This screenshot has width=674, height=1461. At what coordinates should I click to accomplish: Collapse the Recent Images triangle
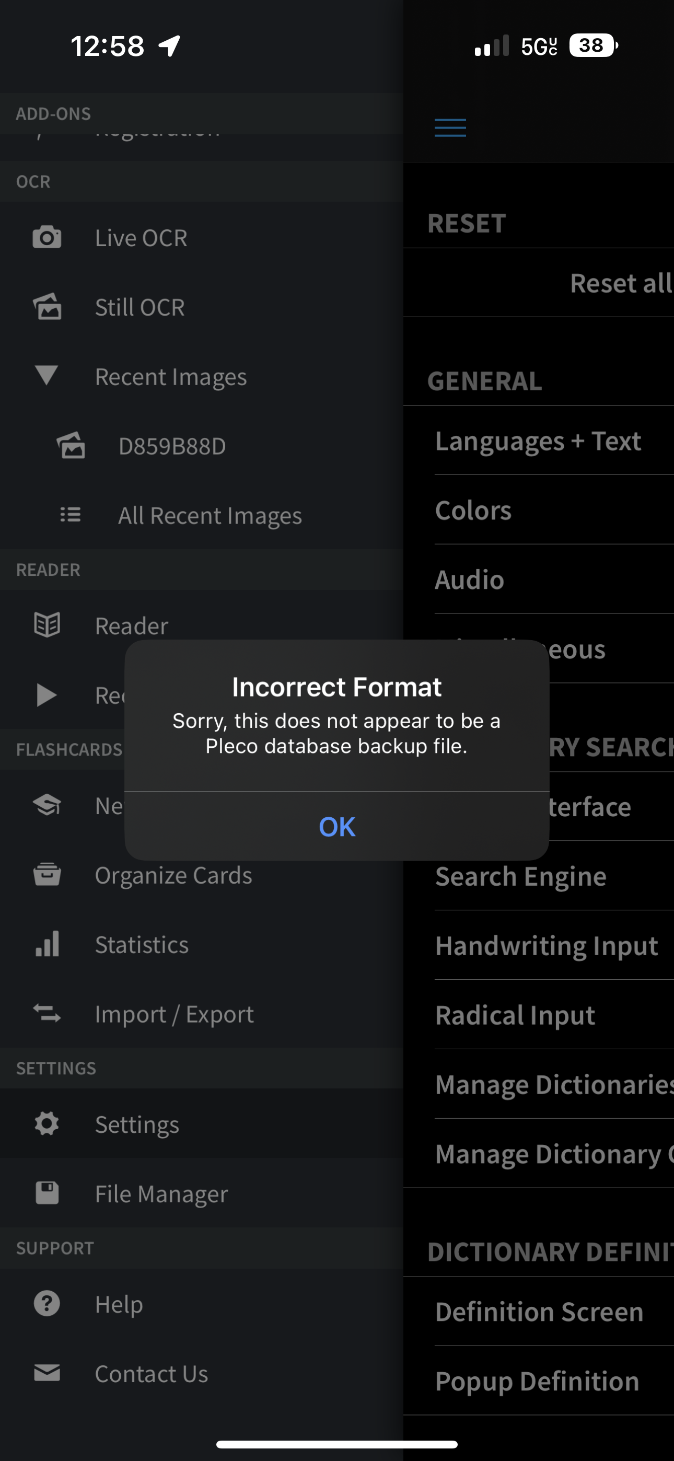pos(47,376)
